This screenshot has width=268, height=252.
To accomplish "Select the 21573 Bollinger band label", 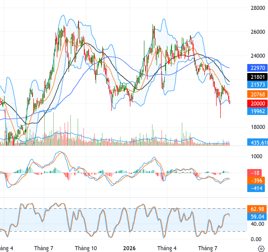I will pos(258,84).
